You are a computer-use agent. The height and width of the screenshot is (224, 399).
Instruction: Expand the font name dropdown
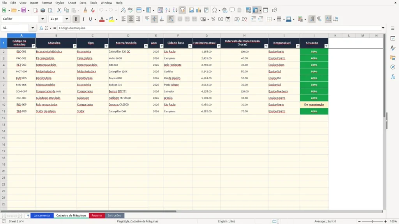pyautogui.click(x=42, y=19)
